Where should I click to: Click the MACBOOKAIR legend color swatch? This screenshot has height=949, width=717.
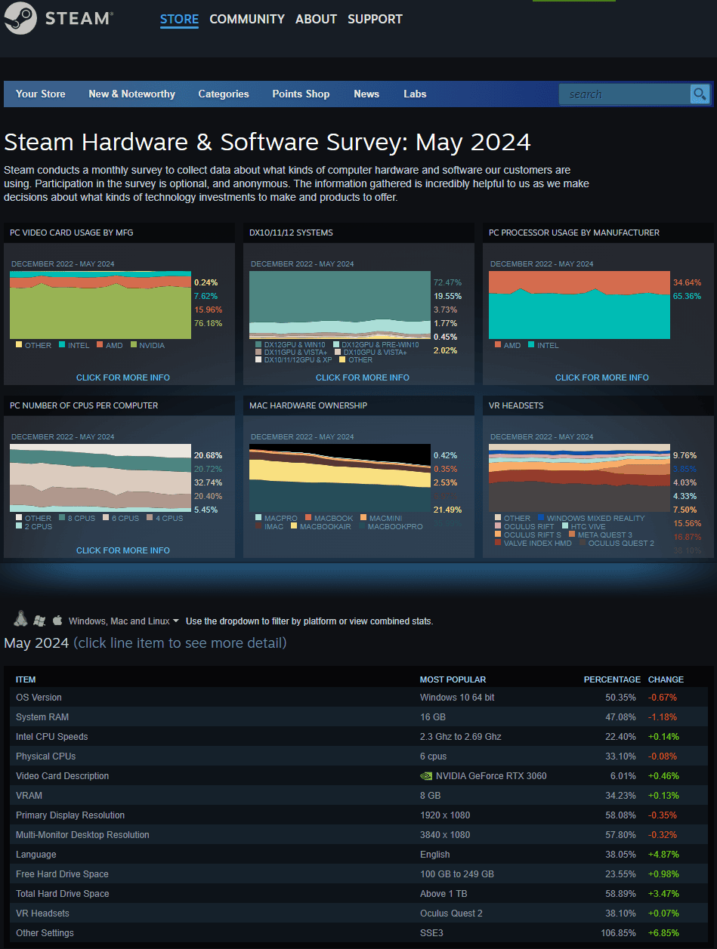click(294, 526)
